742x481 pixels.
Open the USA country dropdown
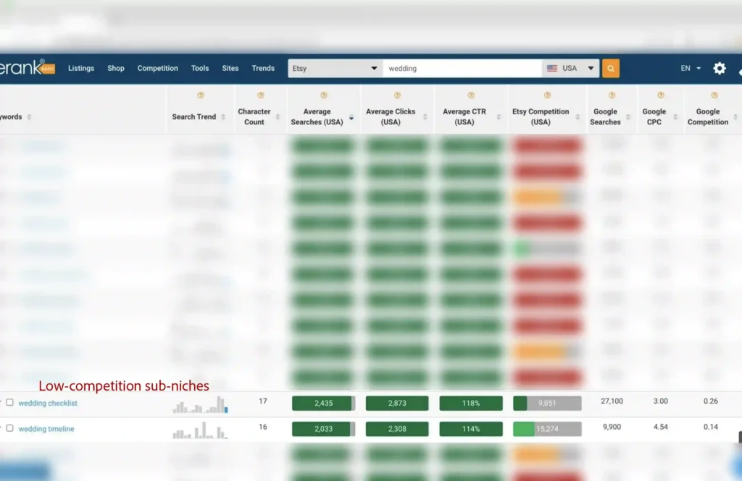pyautogui.click(x=570, y=69)
